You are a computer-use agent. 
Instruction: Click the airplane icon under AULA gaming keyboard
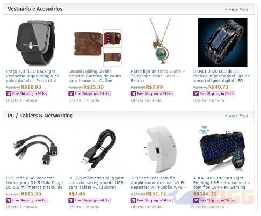point(196,200)
